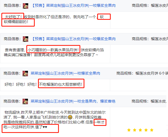Click the third yellow rating star
Image resolution: width=168 pixels, height=137 pixels.
pyautogui.click(x=140, y=130)
